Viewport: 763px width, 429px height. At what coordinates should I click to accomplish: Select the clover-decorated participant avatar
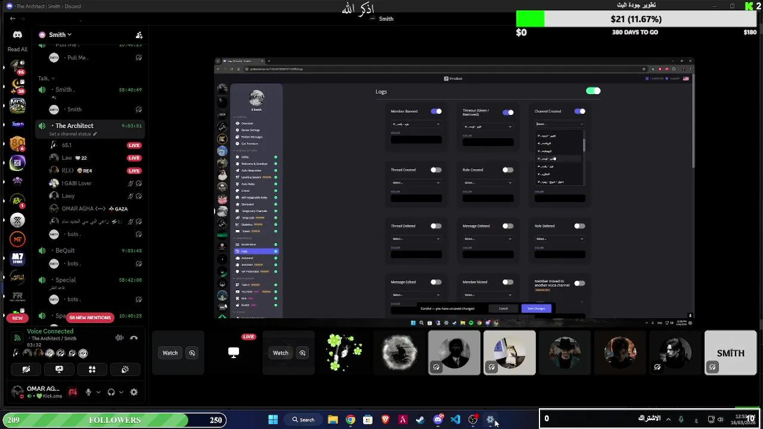344,353
